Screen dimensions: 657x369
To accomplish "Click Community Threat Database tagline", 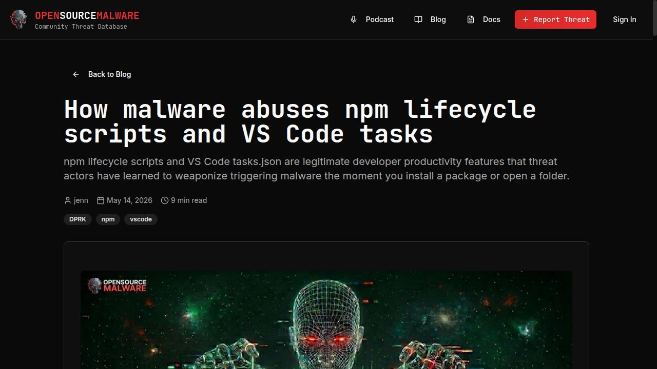I will 81,27.
